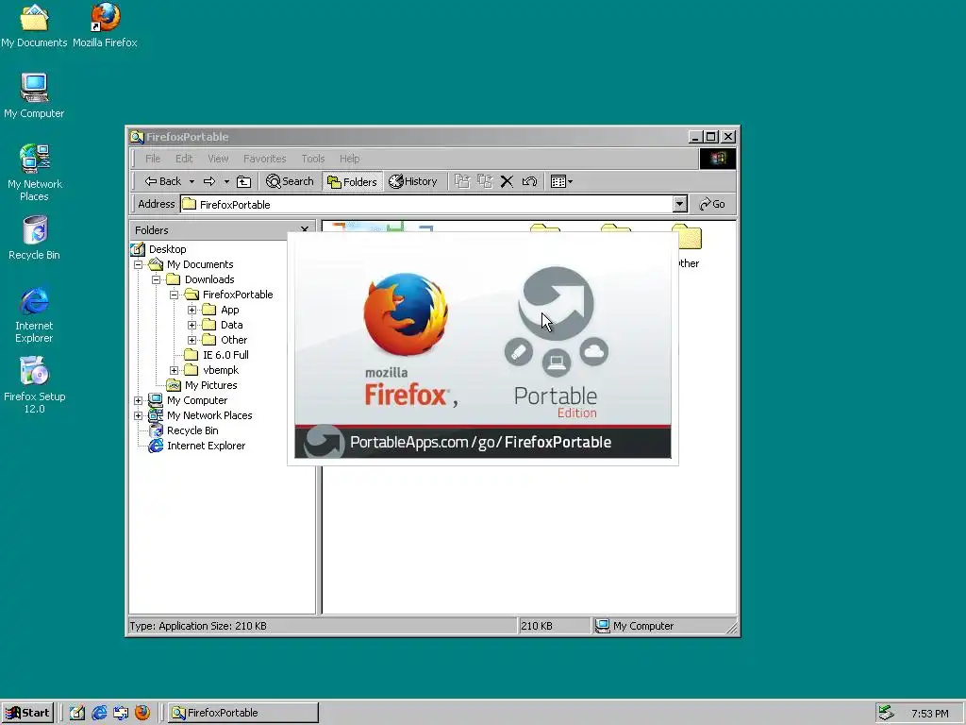Collapse My Documents tree node

[x=139, y=264]
